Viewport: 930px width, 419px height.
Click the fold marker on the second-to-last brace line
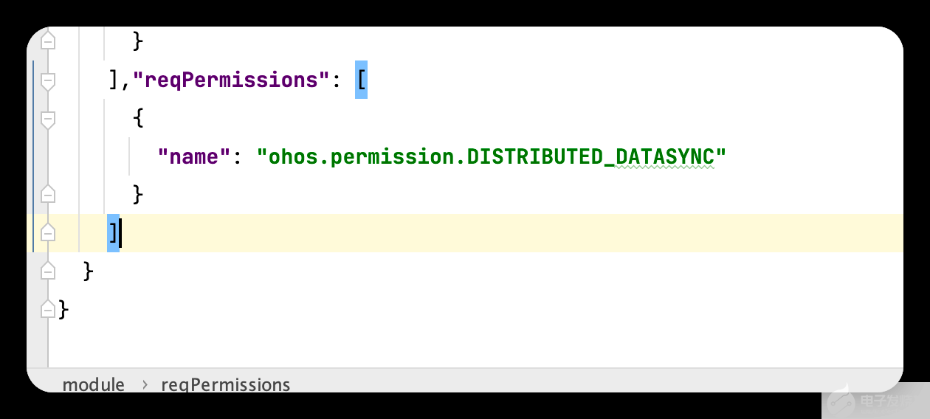tap(48, 271)
